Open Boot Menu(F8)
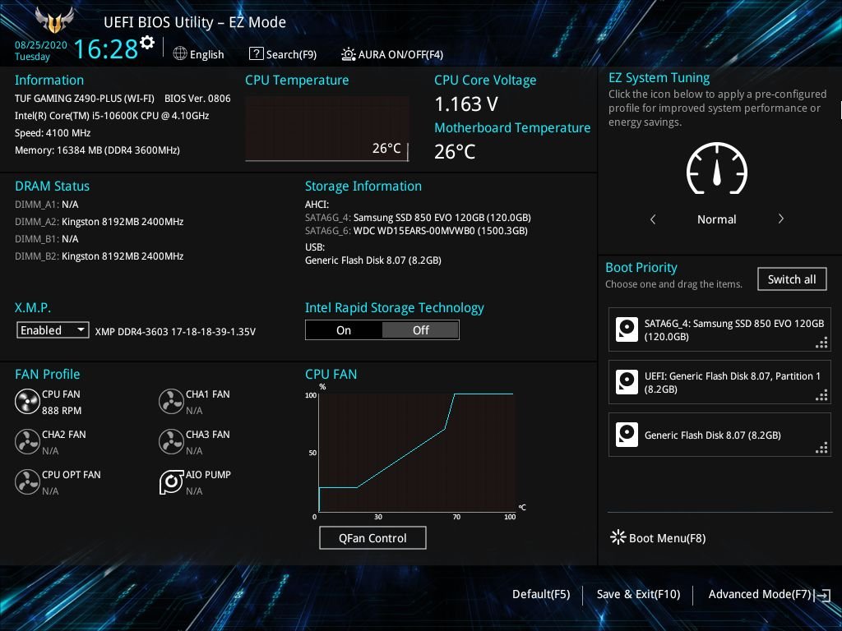Screen dimensions: 842x631 pyautogui.click(x=658, y=537)
